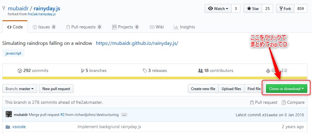Open the Projects tab
This screenshot has height=134, width=312.
click(125, 27)
